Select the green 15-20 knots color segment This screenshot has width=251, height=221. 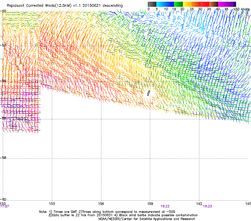[x=178, y=4]
